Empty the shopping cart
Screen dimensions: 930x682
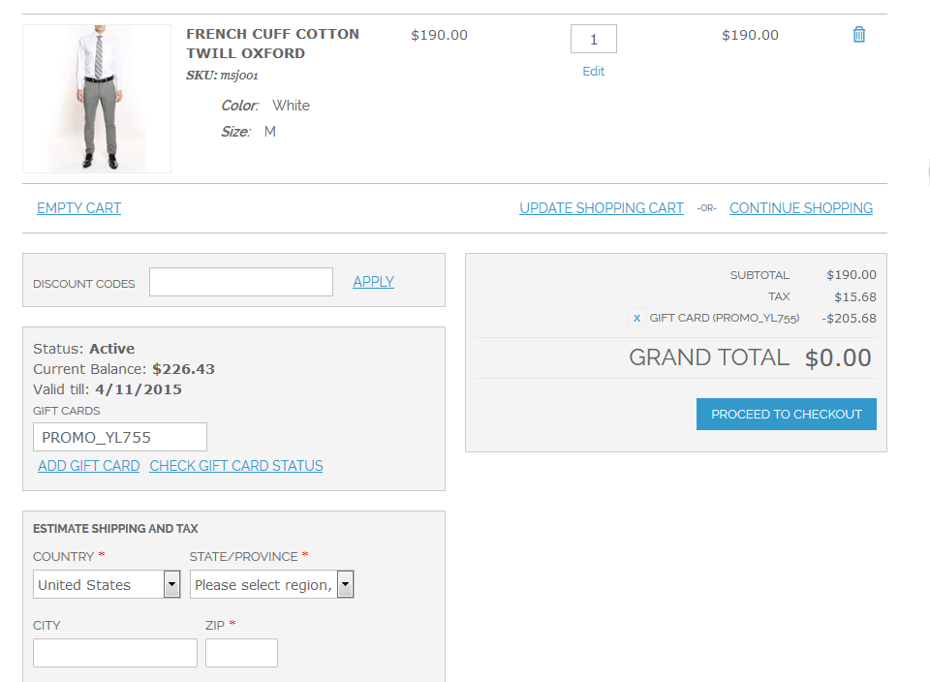click(78, 207)
